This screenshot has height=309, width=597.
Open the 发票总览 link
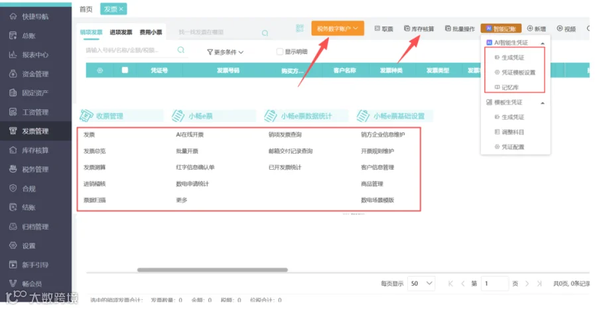(x=94, y=151)
